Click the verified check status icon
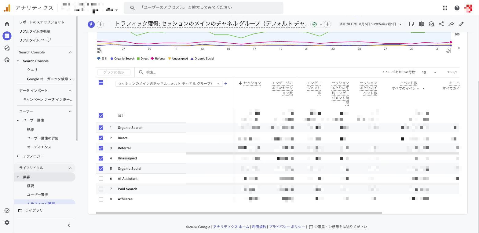 tap(314, 24)
